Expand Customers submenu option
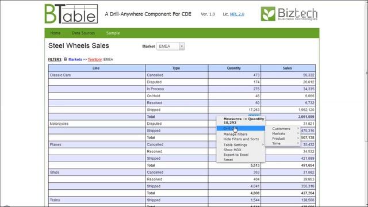The width and height of the screenshot is (368, 207). coord(283,129)
